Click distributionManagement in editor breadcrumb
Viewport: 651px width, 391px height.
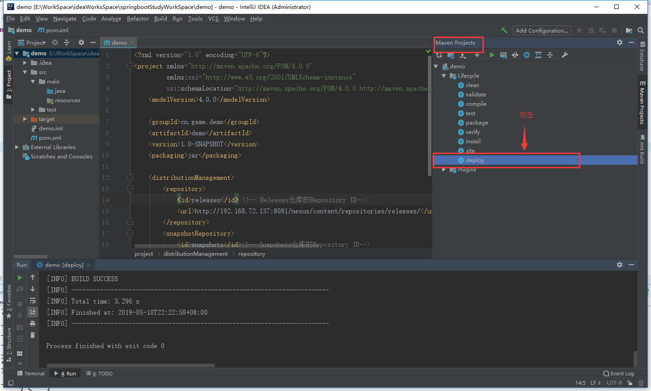point(196,254)
